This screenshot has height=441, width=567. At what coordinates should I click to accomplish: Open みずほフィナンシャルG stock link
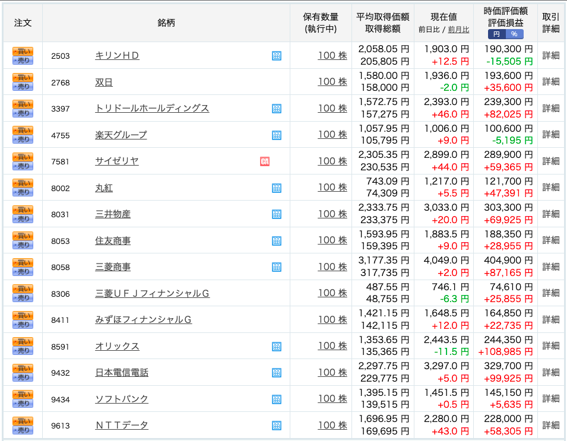(143, 320)
